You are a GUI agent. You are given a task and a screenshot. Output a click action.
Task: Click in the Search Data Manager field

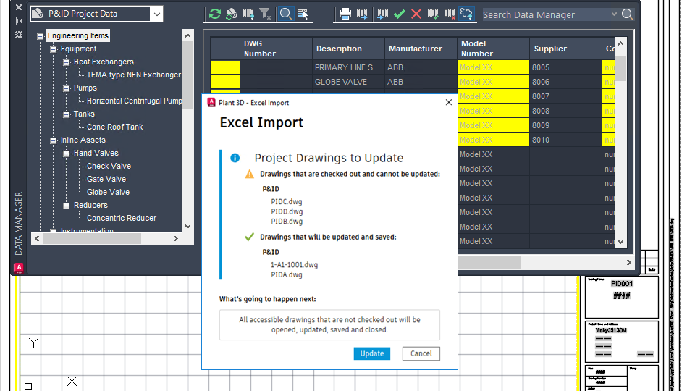tap(545, 14)
